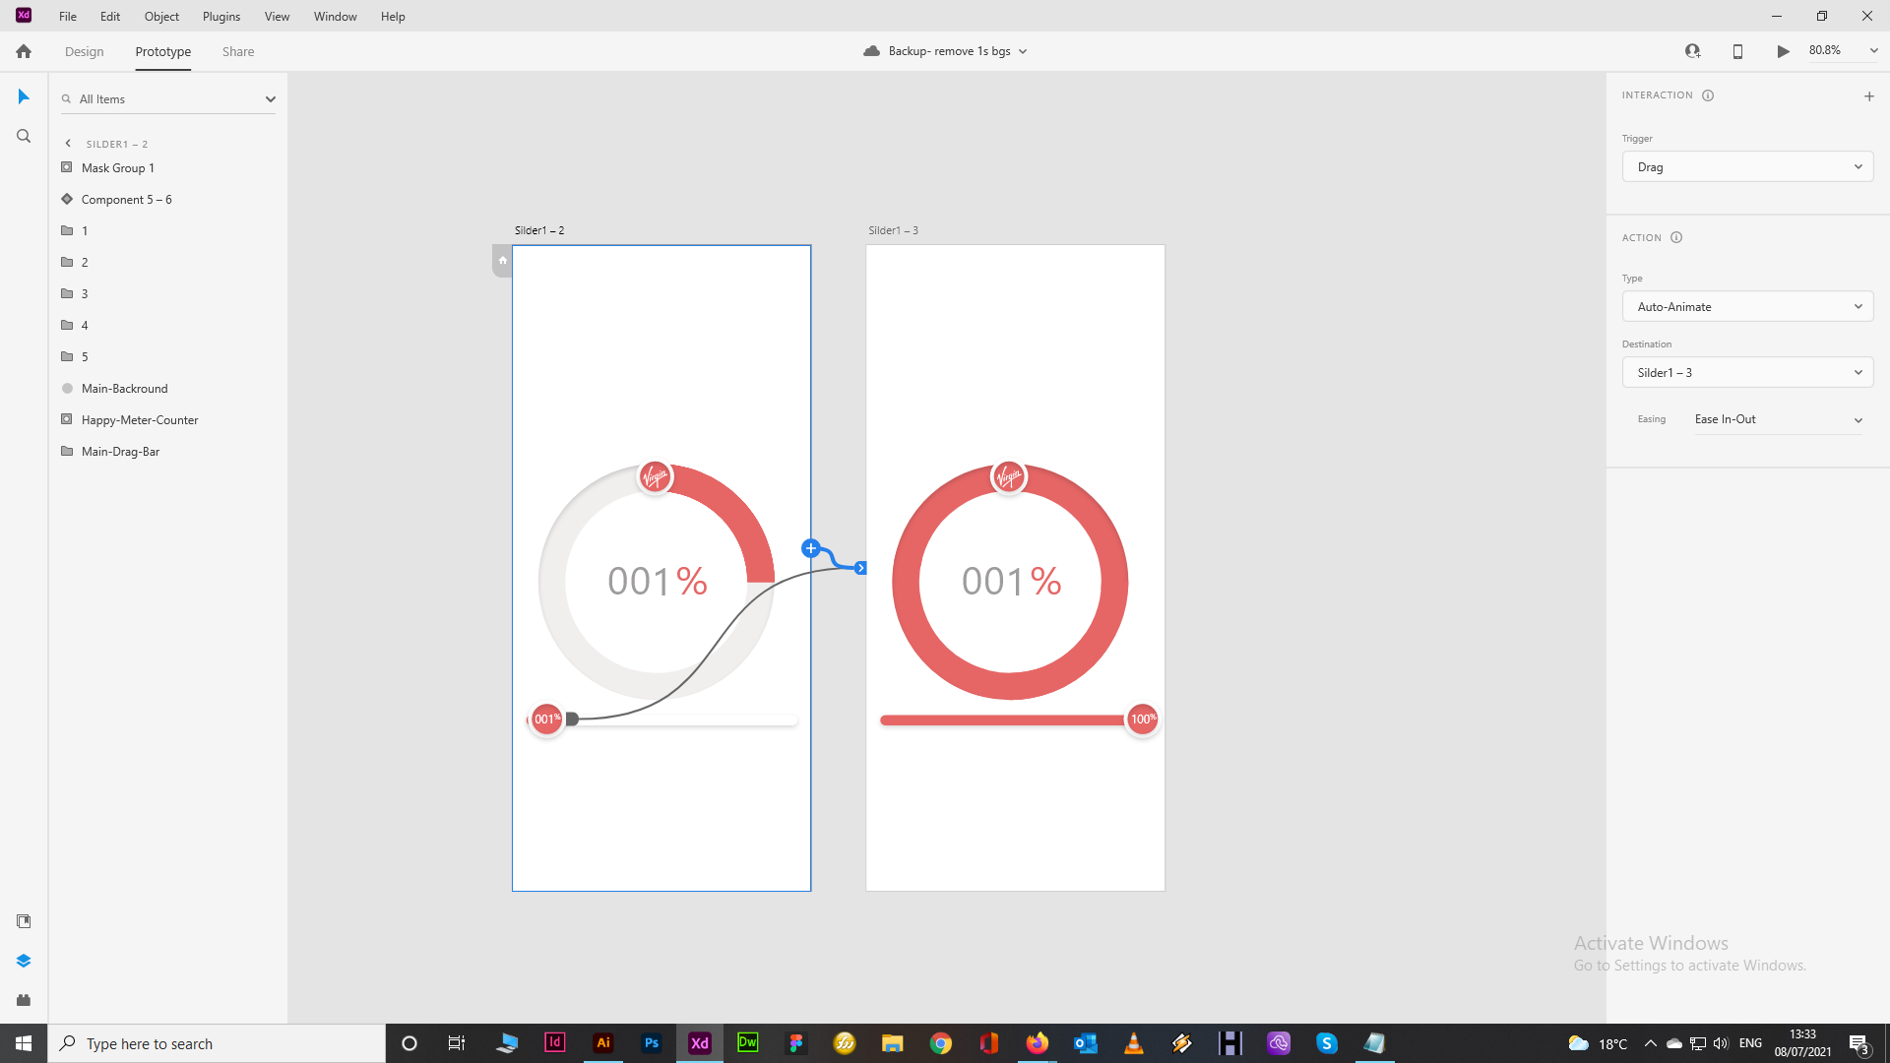Open the Libraries panel icon
Image resolution: width=1890 pixels, height=1063 pixels.
(x=24, y=921)
